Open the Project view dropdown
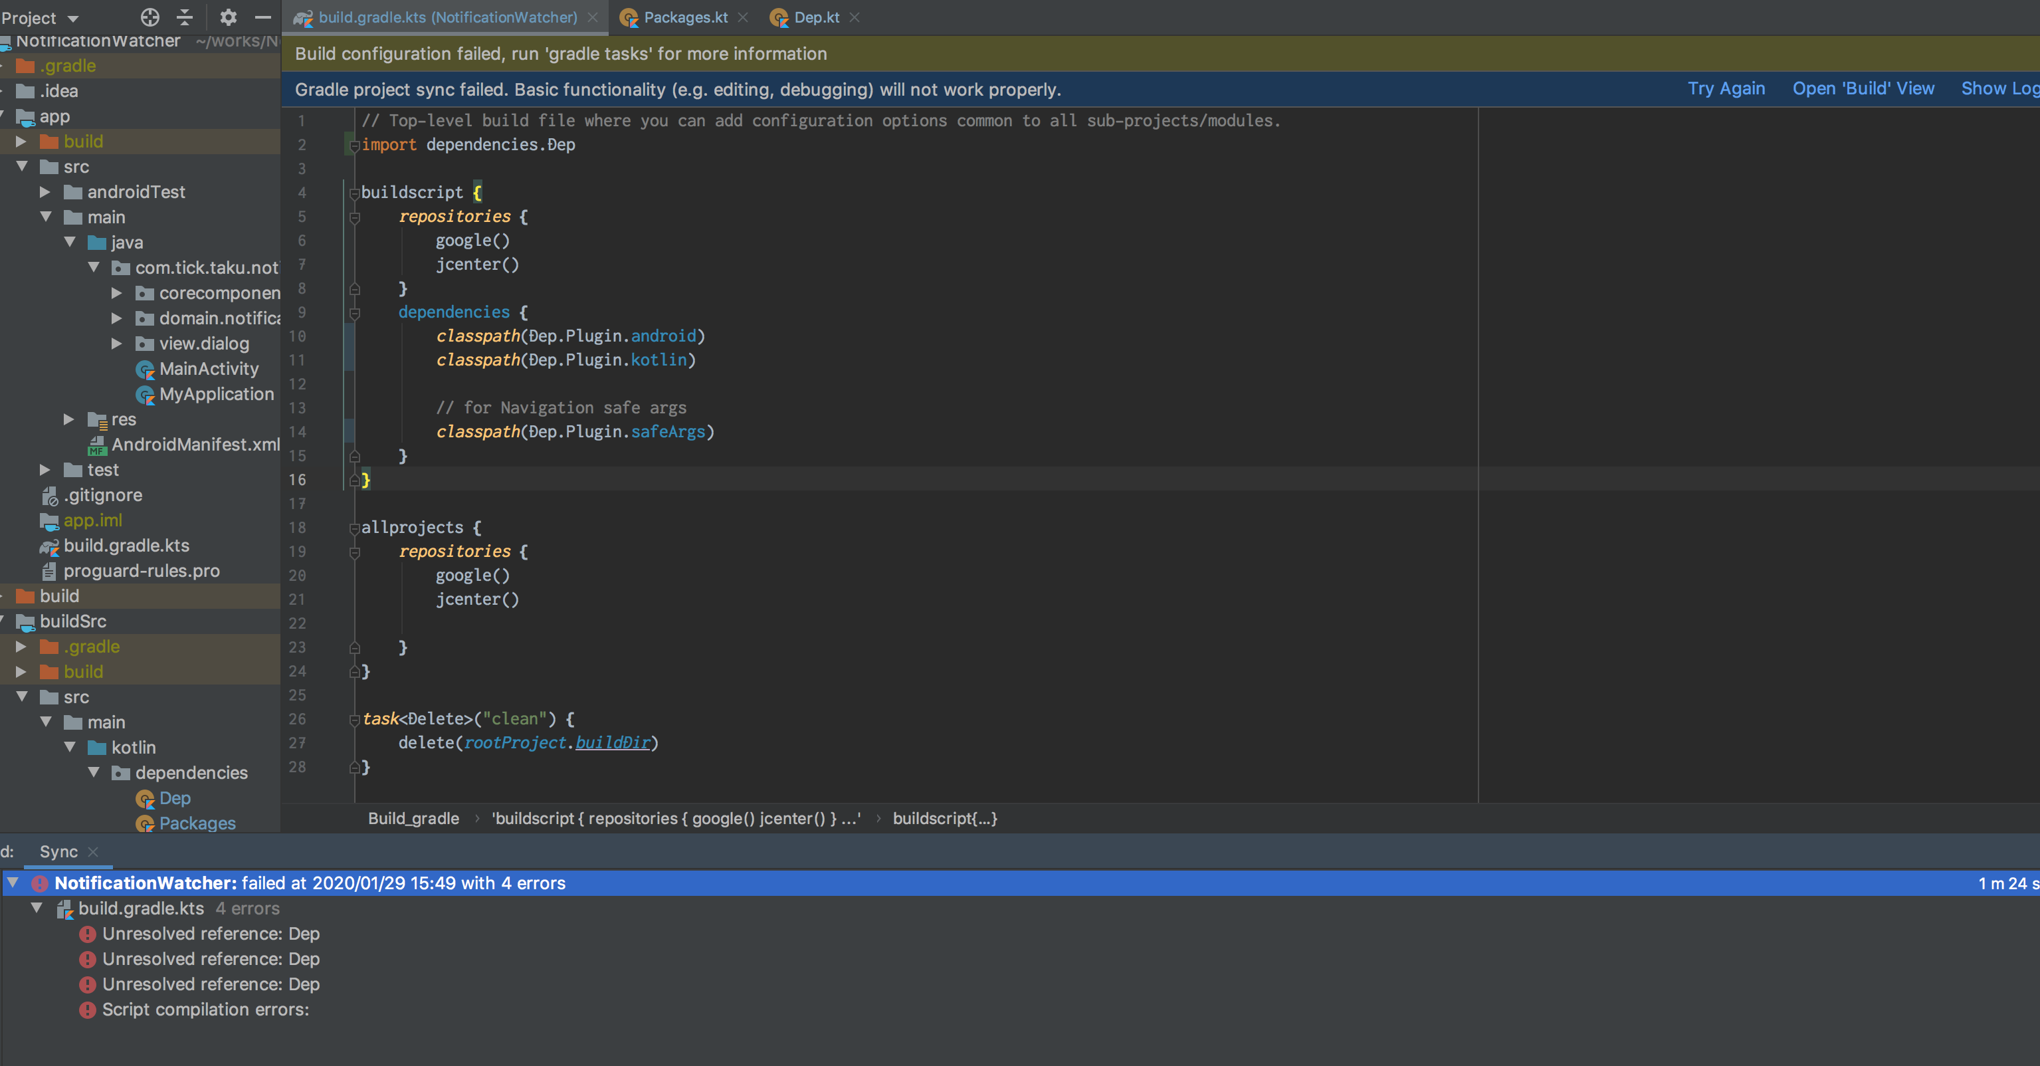 tap(40, 17)
